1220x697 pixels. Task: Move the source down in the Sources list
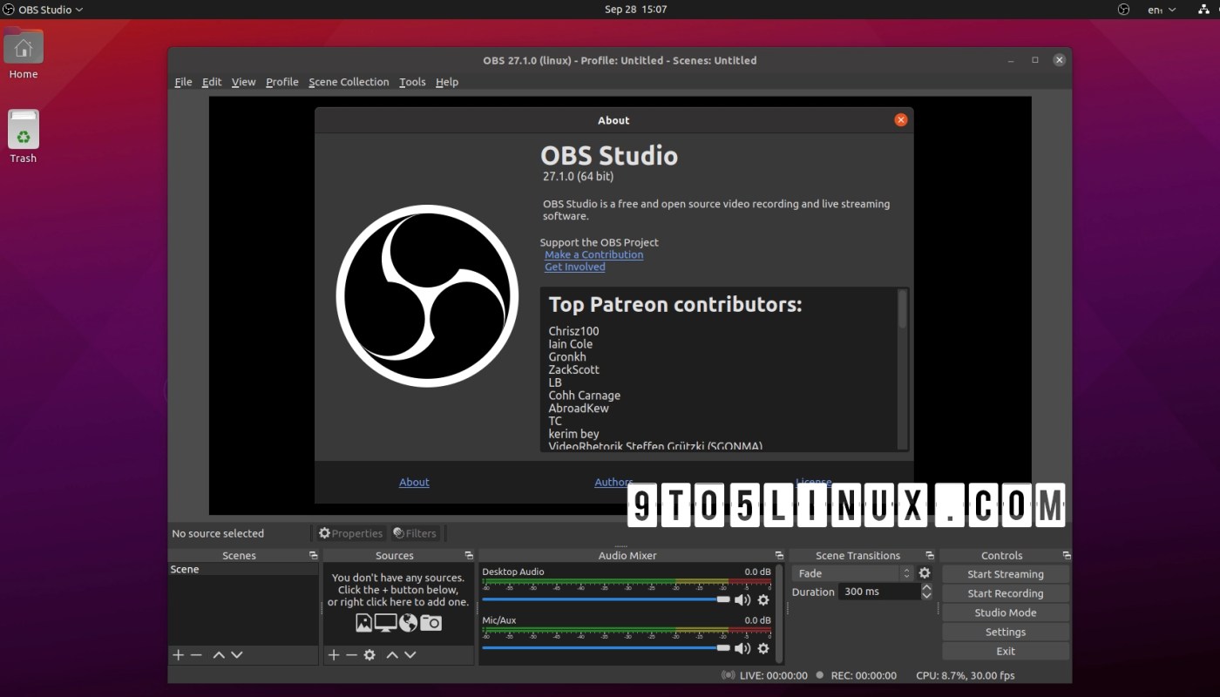(x=410, y=655)
